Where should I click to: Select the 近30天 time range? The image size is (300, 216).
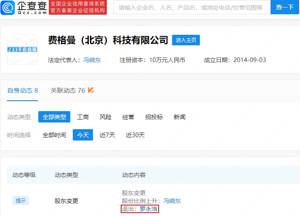click(x=135, y=135)
